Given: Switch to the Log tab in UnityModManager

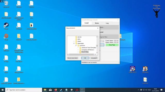Looking at the screenshot, I should pos(107,23).
